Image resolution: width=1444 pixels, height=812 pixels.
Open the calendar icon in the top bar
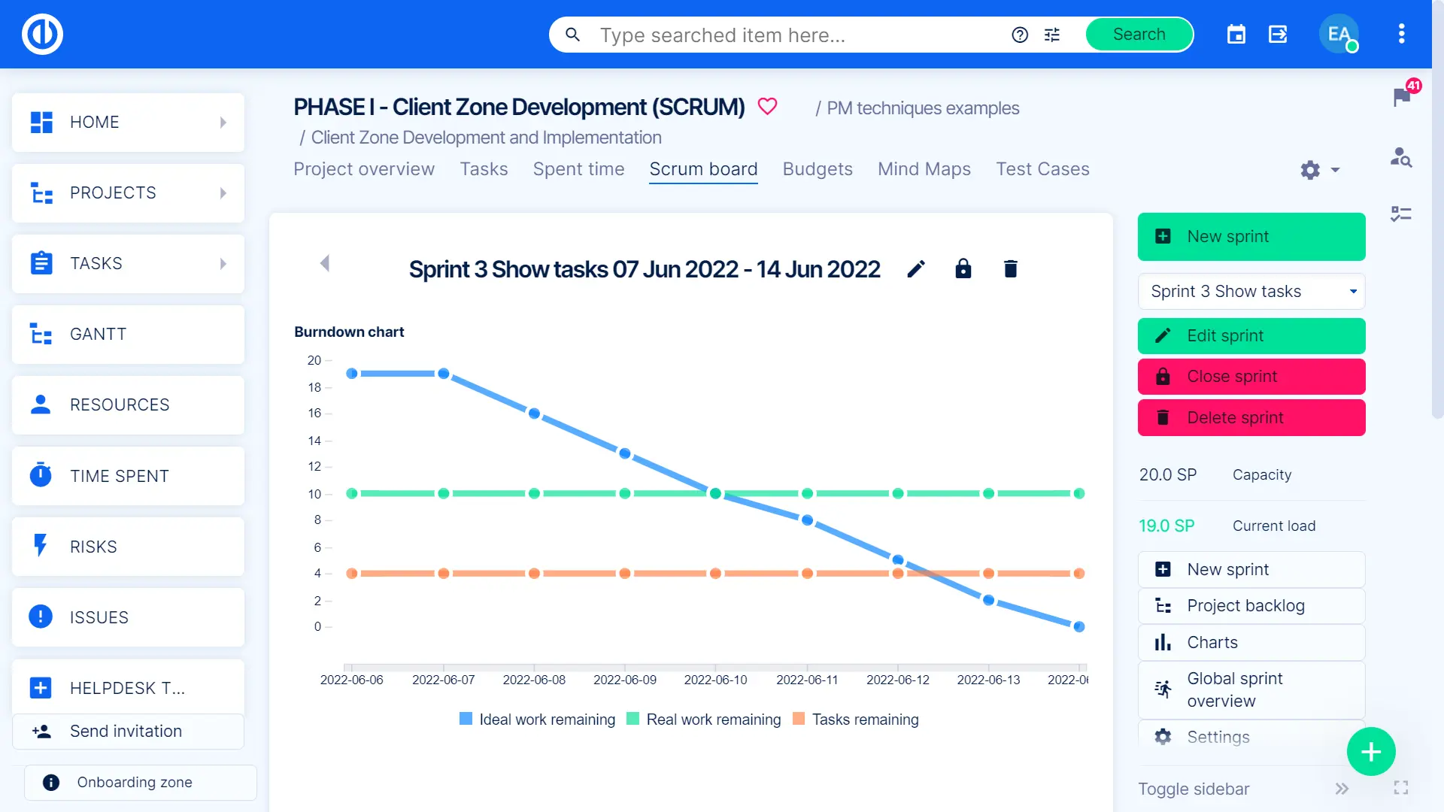(1236, 35)
